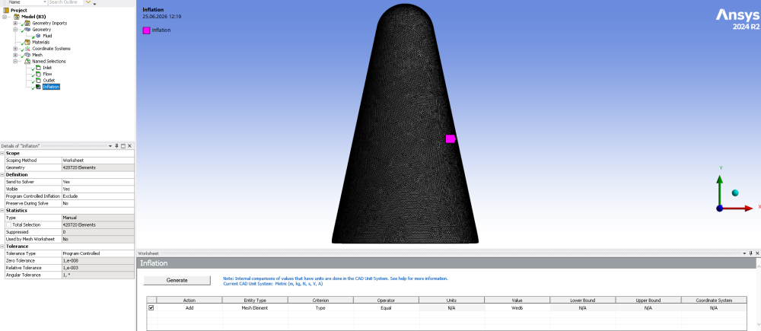Collapse the Named Selections tree node
The width and height of the screenshot is (761, 331).
(15, 61)
